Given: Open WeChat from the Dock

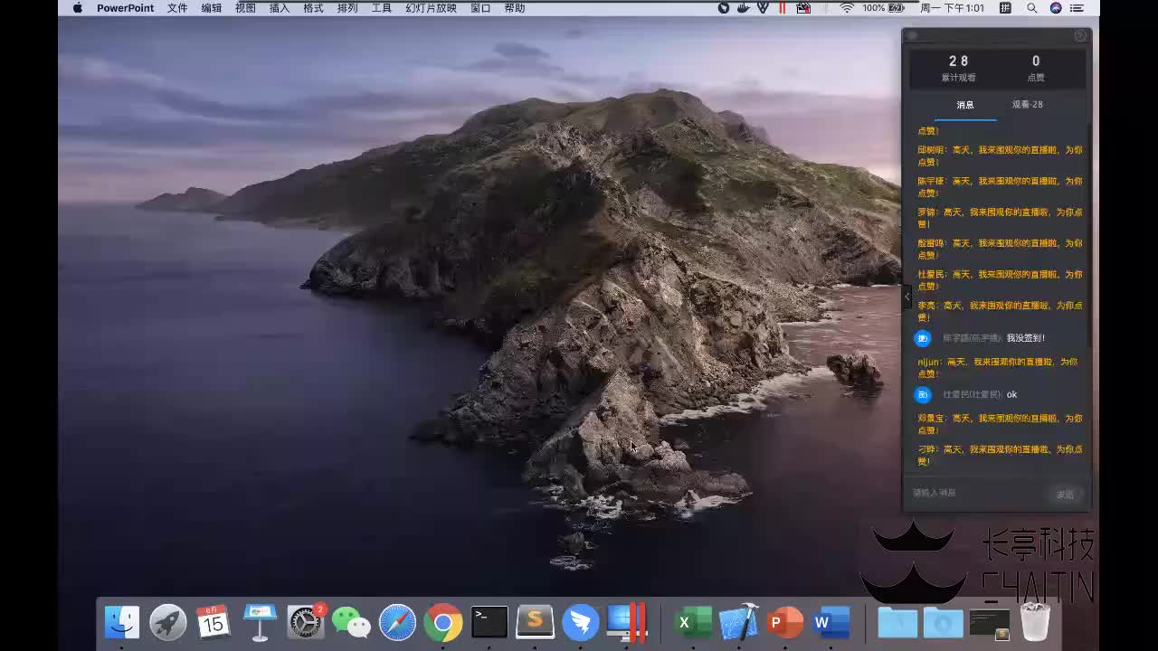Looking at the screenshot, I should click(351, 622).
